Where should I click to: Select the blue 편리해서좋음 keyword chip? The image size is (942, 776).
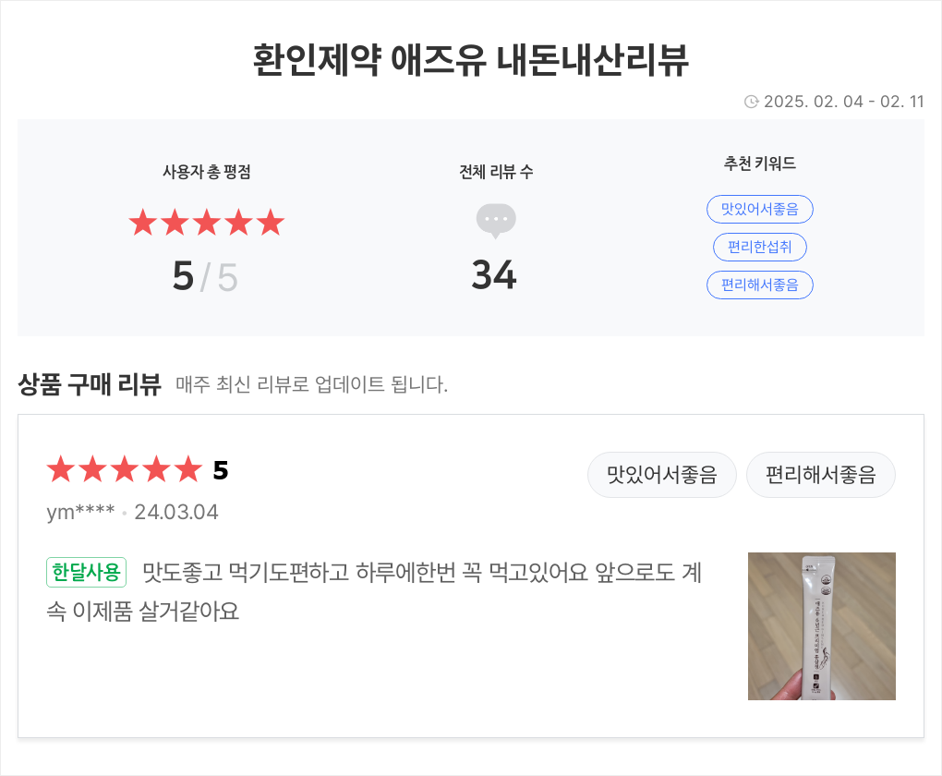[759, 285]
